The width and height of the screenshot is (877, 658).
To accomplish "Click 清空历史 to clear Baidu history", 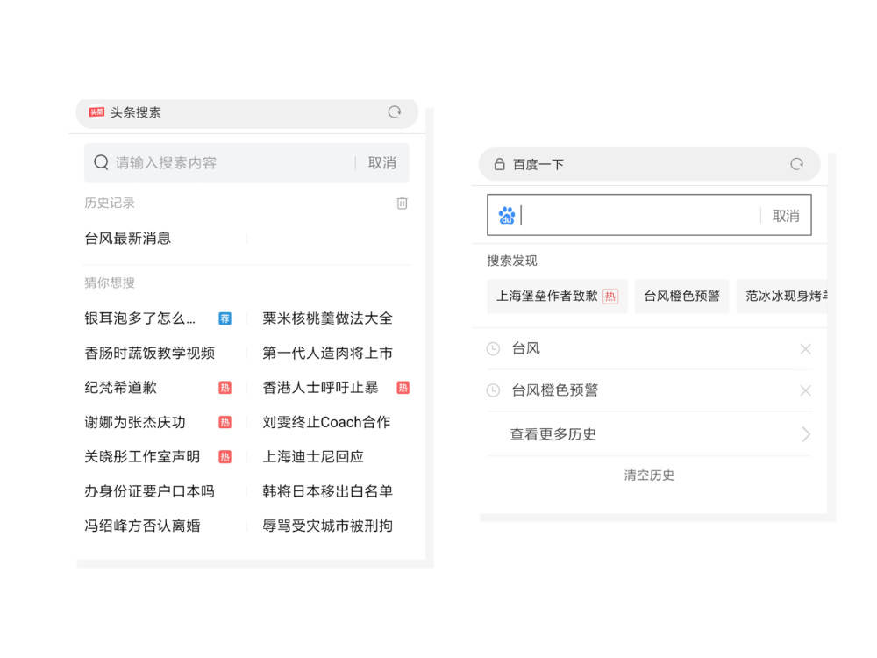I will (649, 476).
